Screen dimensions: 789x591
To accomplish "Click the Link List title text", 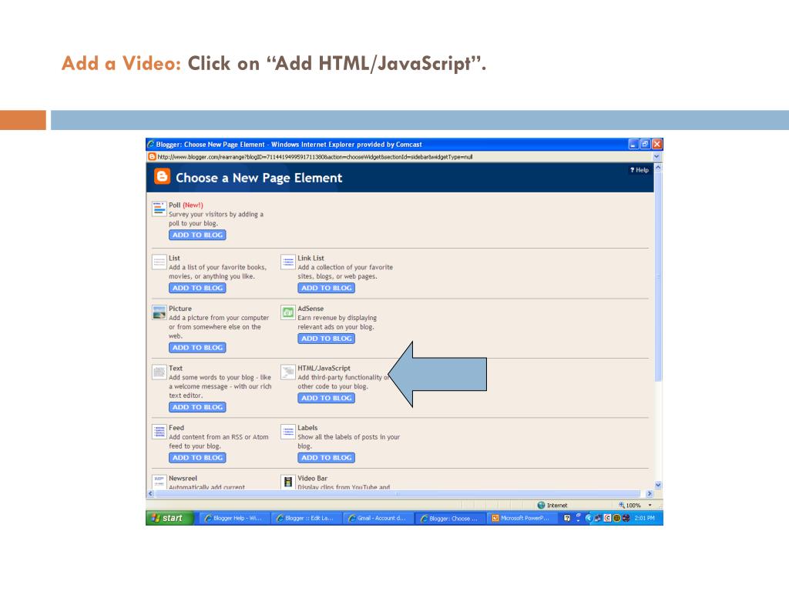I will point(311,258).
